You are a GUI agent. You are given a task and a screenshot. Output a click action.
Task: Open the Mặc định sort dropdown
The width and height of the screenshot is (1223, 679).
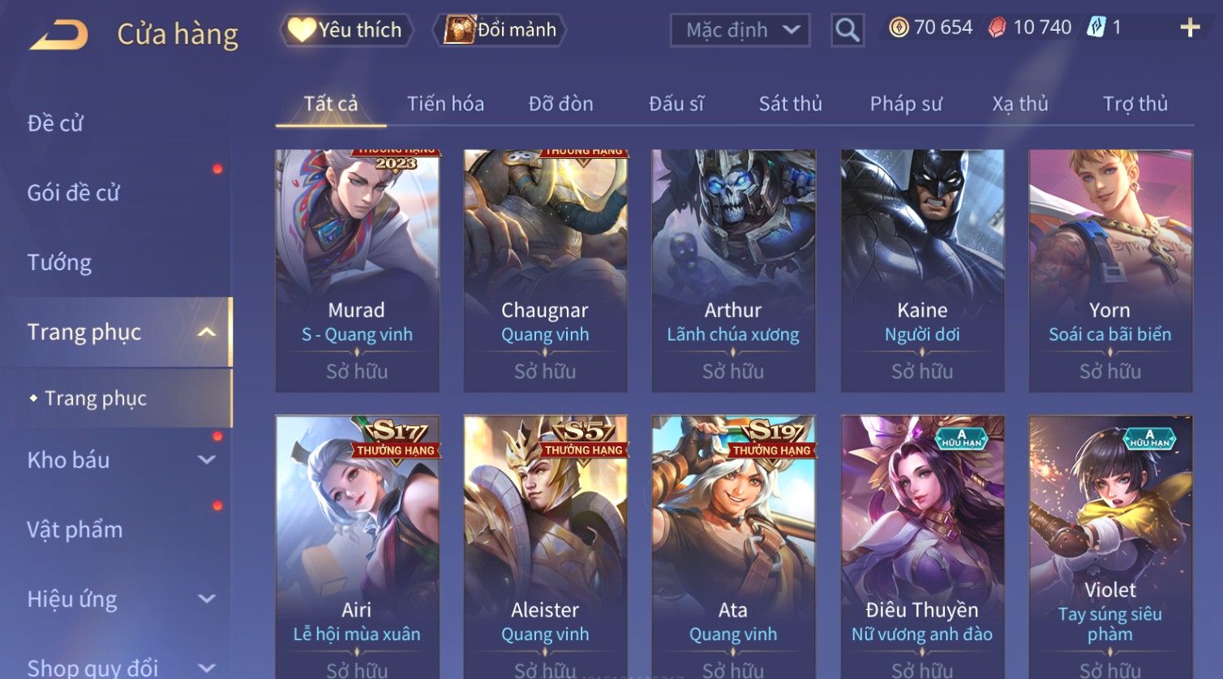click(740, 31)
